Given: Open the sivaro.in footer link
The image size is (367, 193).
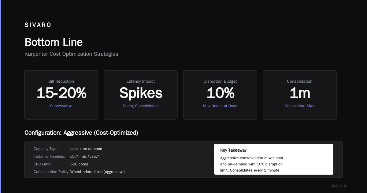Looking at the screenshot, I should [x=339, y=186].
